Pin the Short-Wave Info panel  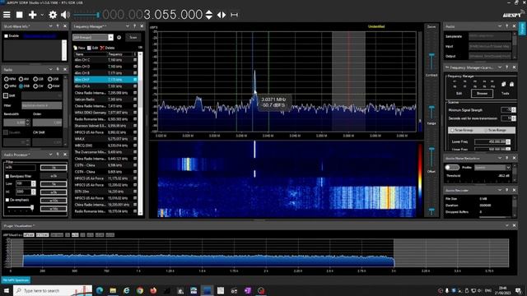[x=58, y=26]
